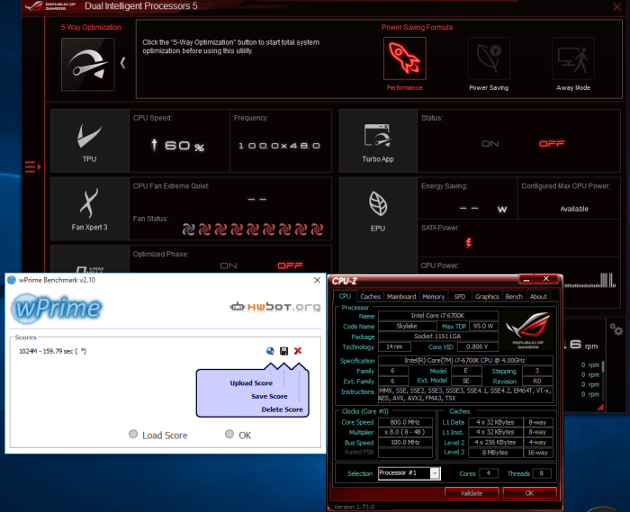Viewport: 630px width, 512px height.
Task: Turn Turbo App status OFF
Action: pos(552,144)
